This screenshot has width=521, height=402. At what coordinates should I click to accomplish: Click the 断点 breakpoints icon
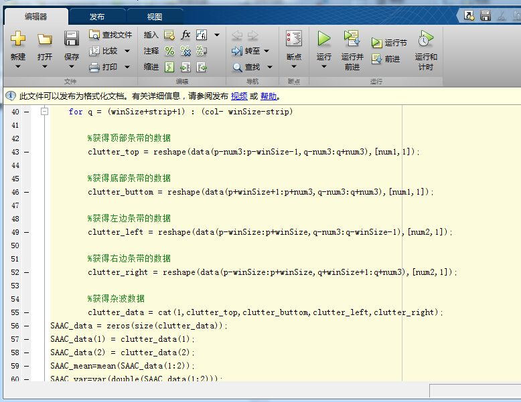294,39
